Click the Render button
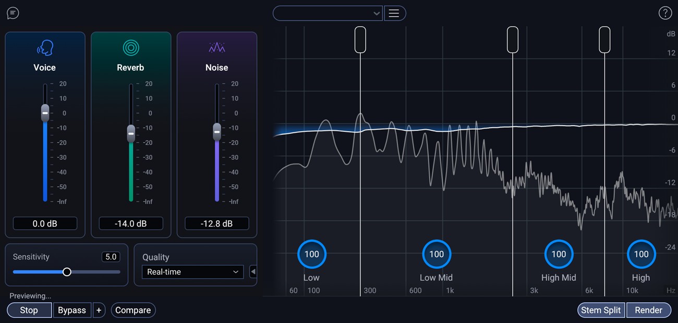Screen dimensions: 678x323 (649, 310)
